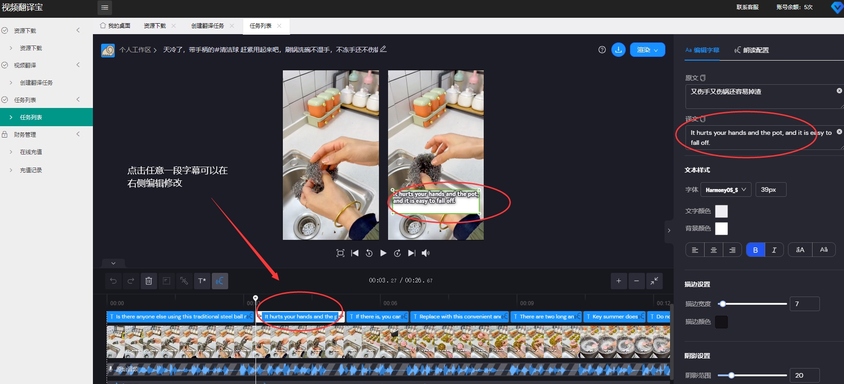
Task: Open the 朗读配置 tab
Action: [752, 50]
